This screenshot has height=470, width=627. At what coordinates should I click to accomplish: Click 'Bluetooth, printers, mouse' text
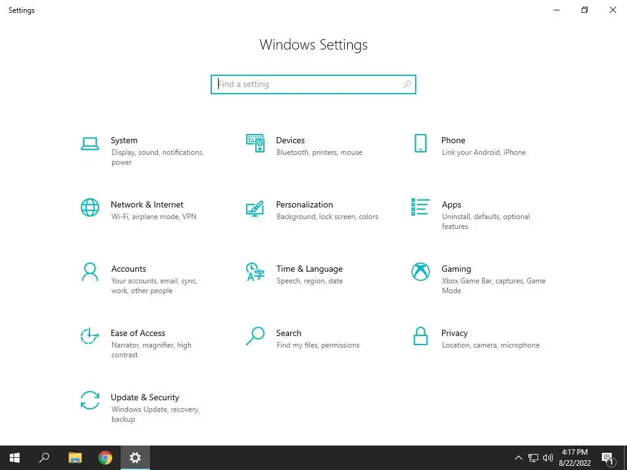click(x=319, y=152)
